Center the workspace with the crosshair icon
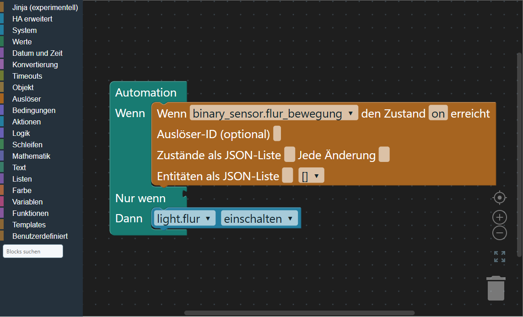Image resolution: width=523 pixels, height=317 pixels. coord(499,198)
